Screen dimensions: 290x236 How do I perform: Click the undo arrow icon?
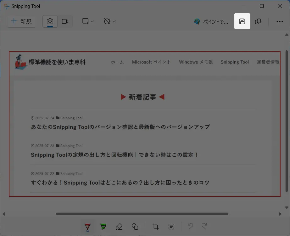pos(190,226)
